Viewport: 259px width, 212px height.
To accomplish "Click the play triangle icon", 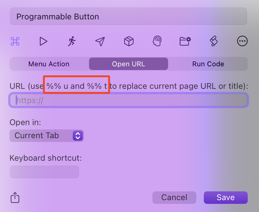I will click(43, 41).
